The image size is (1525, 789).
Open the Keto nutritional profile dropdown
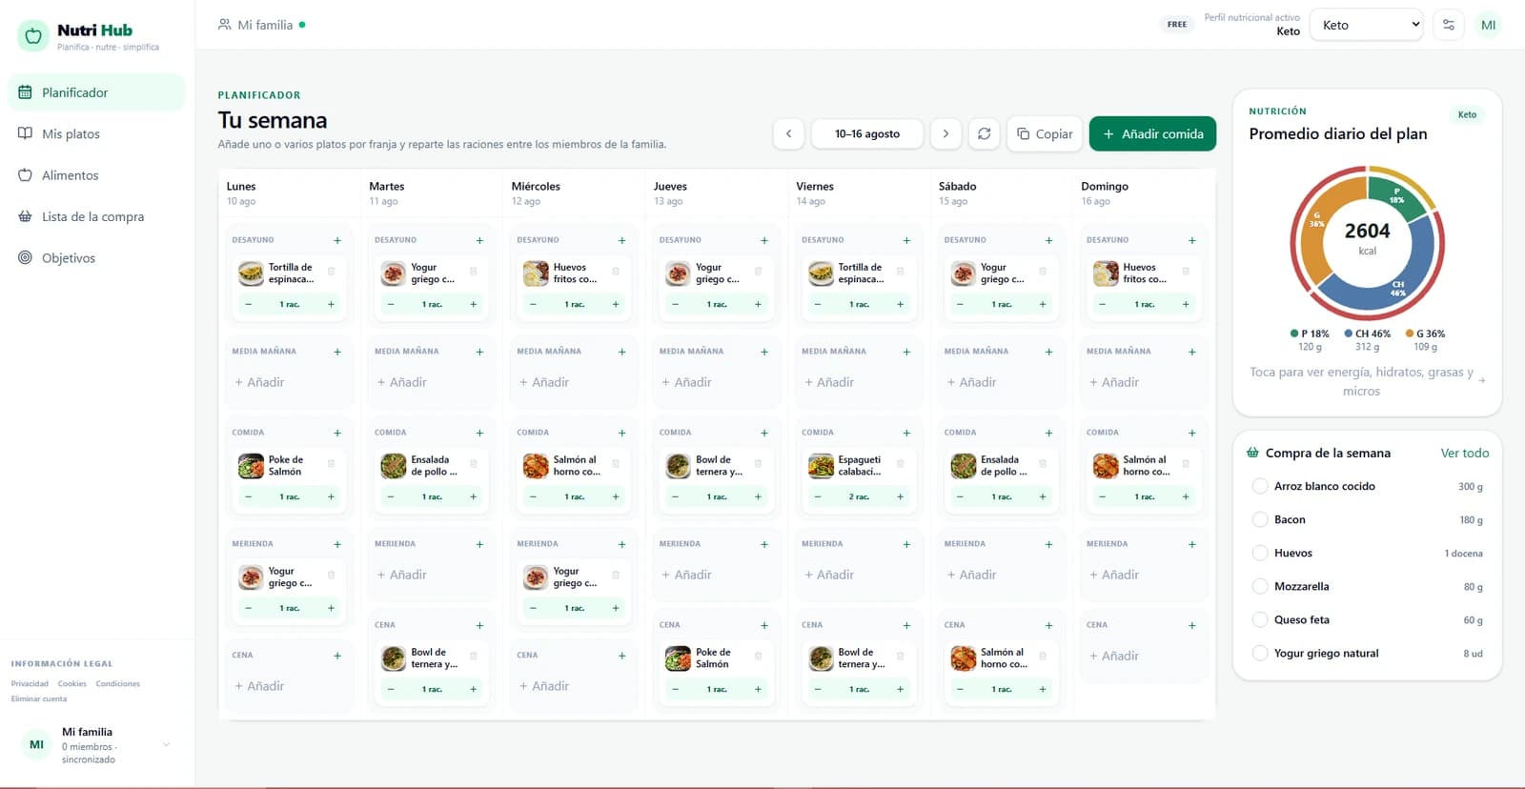[x=1367, y=25]
